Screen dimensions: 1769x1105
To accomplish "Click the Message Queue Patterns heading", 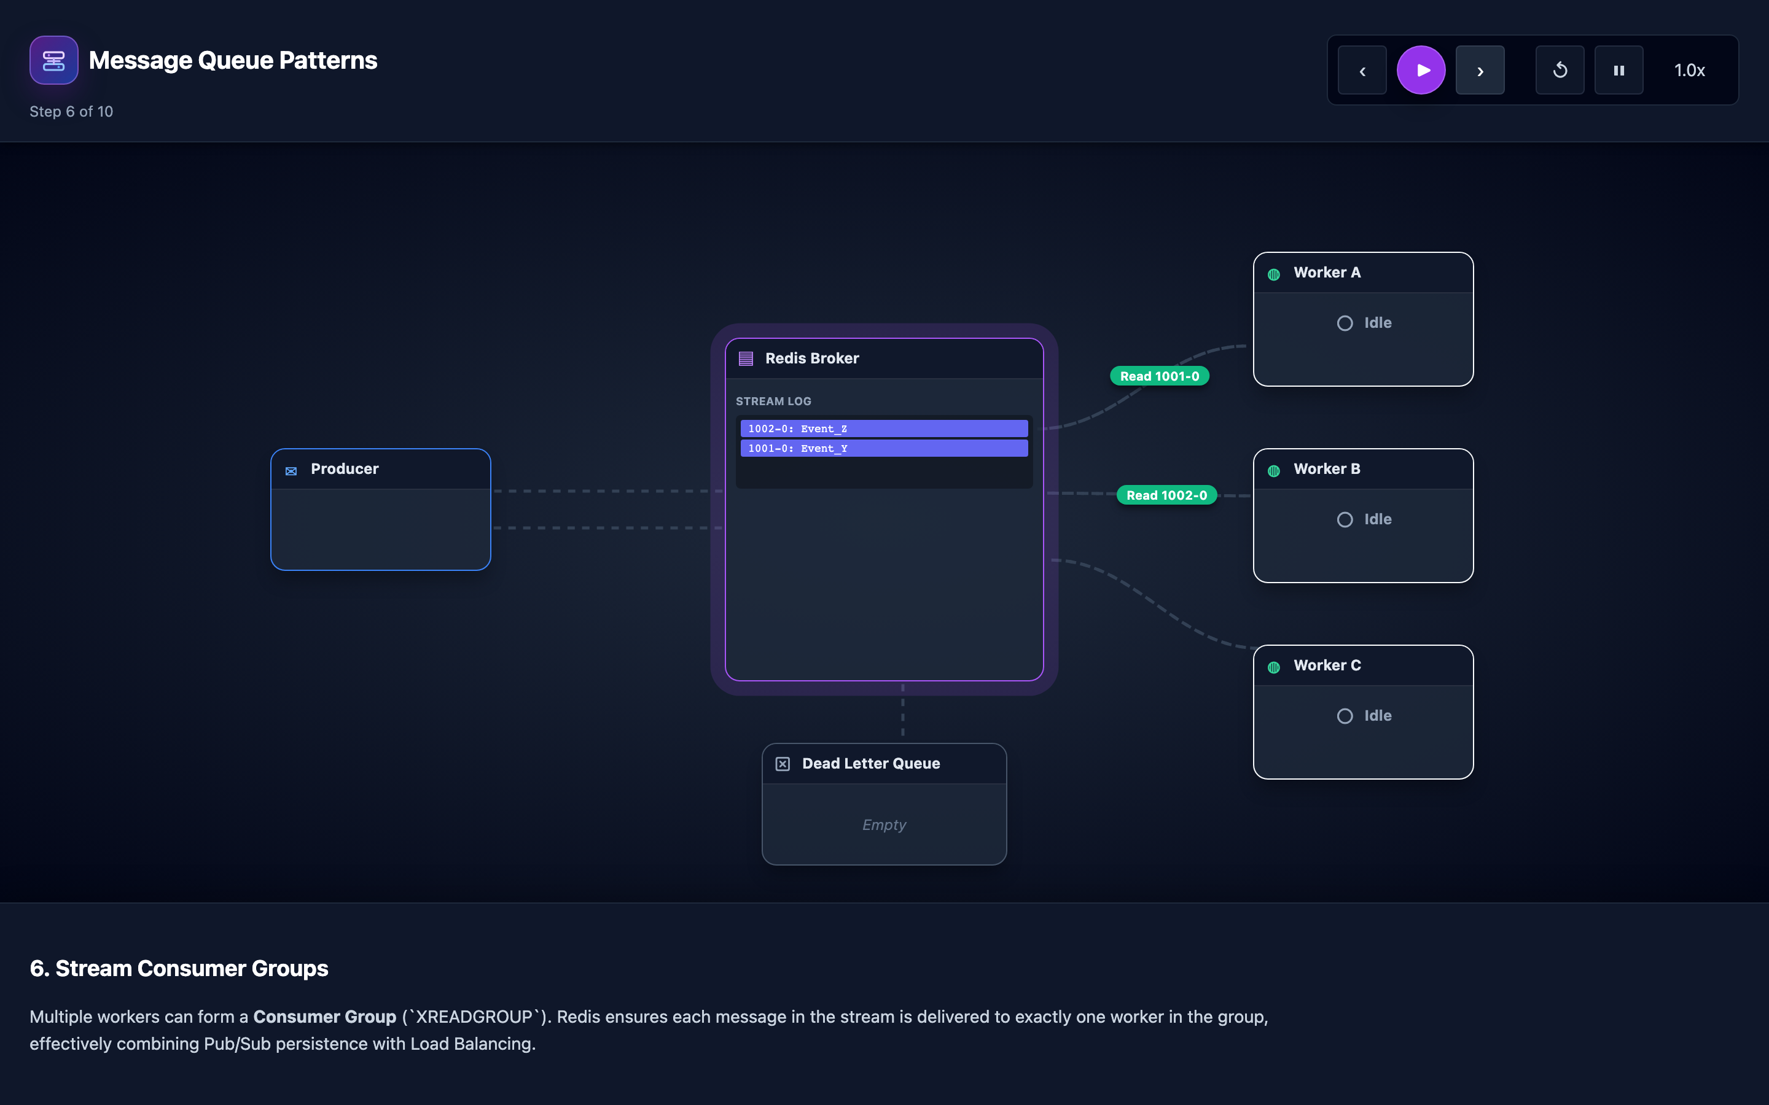I will pos(232,60).
